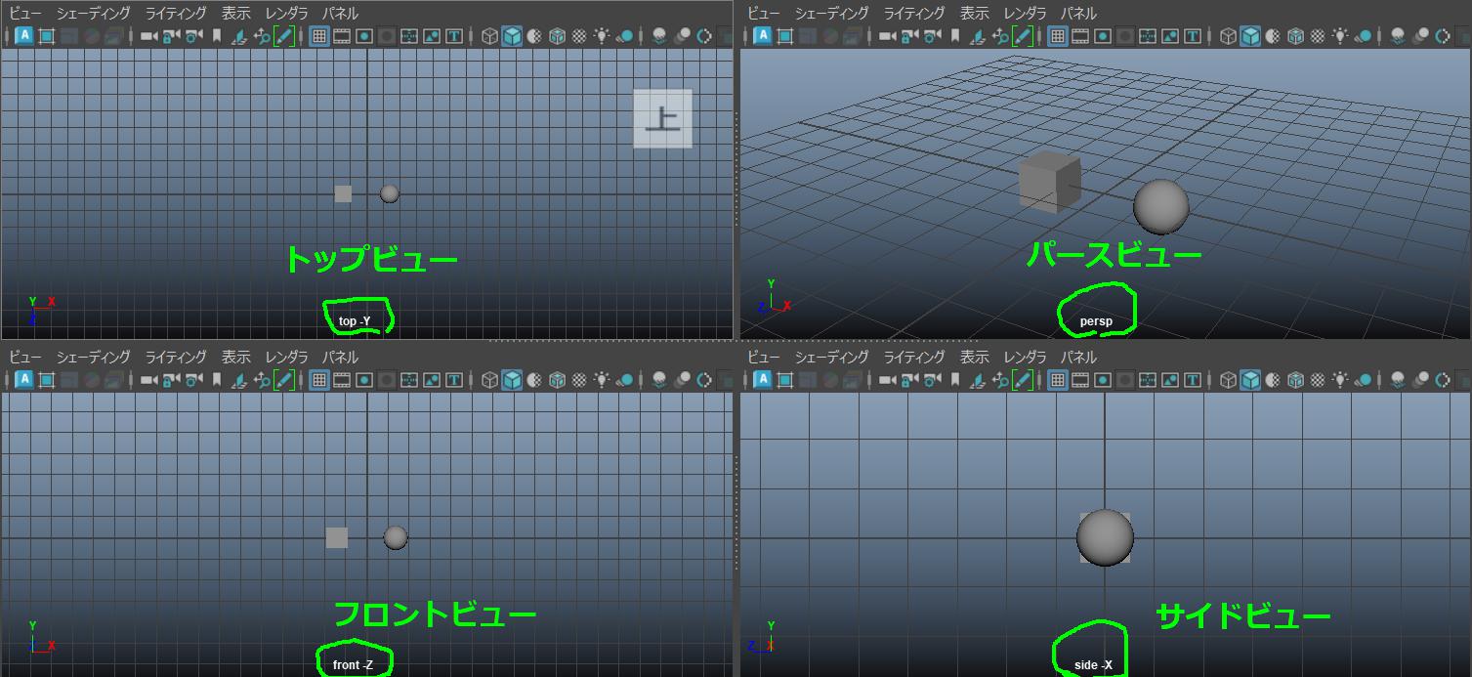
Task: Open レンダラ menu in side view panel
Action: click(x=1025, y=357)
